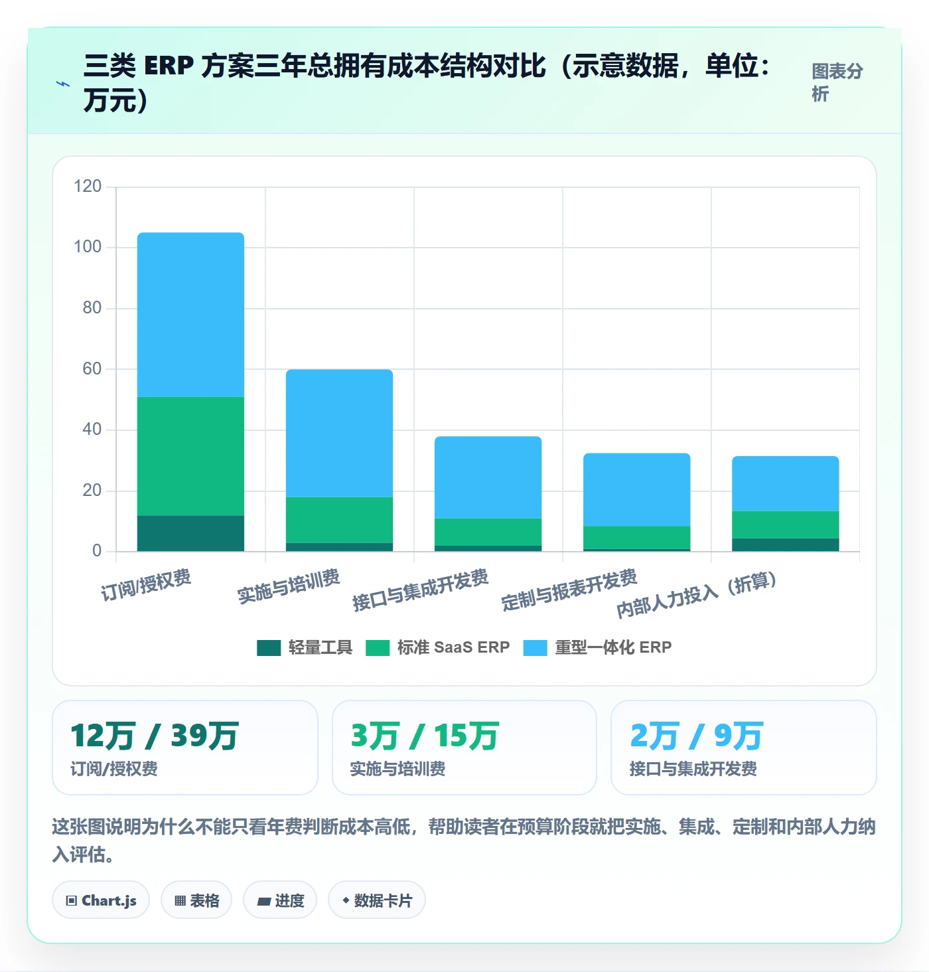Click the green segment of 实施与培训费 bar
The height and width of the screenshot is (972, 929).
[x=339, y=520]
